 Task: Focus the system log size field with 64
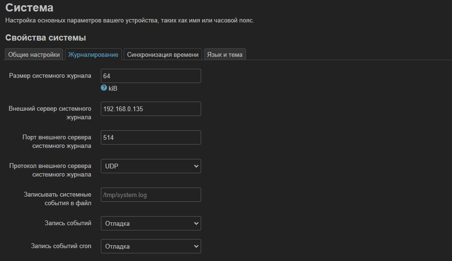point(151,76)
